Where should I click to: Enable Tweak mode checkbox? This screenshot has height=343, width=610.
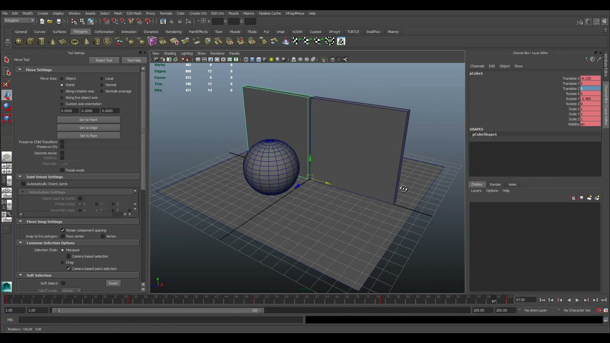tap(62, 170)
